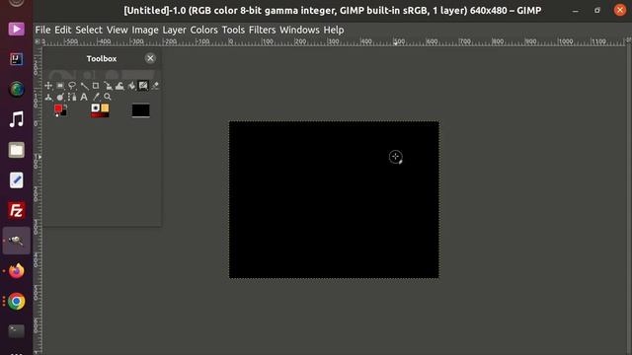This screenshot has height=355, width=632.
Task: Open the Edit menu
Action: (63, 30)
